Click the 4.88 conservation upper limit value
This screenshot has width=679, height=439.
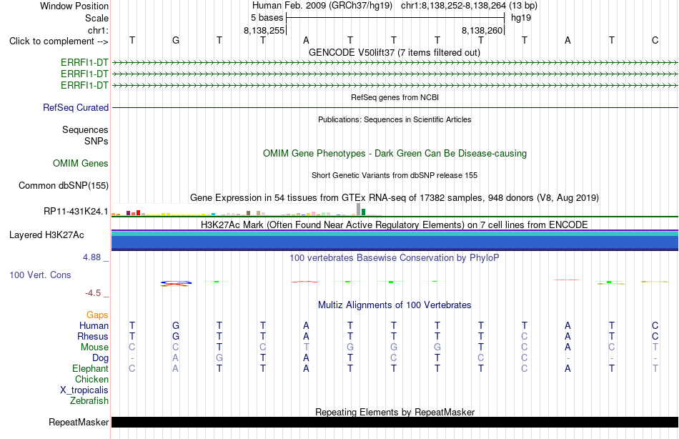coord(91,257)
